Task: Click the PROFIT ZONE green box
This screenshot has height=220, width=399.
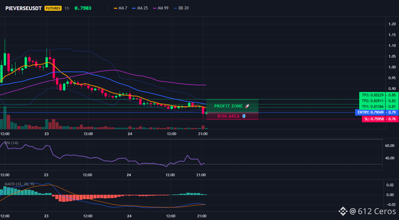Action: click(232, 106)
